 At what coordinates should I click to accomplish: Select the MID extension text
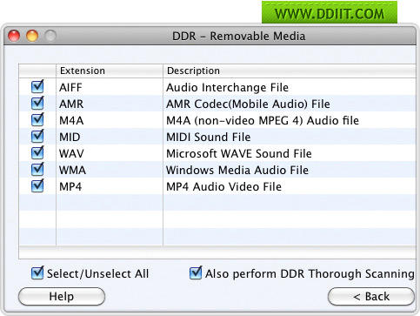(70, 137)
